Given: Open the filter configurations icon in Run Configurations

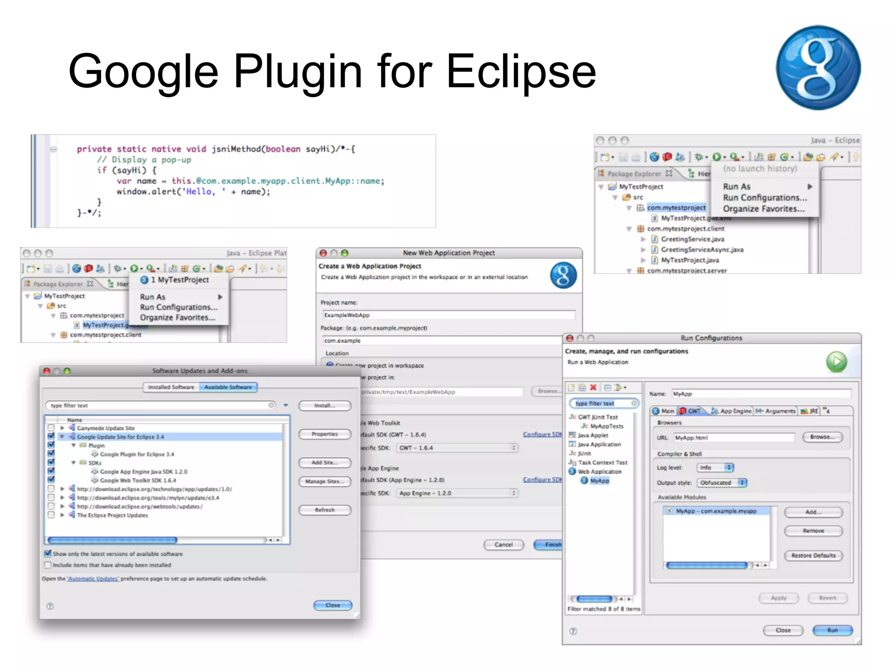Looking at the screenshot, I should click(619, 388).
